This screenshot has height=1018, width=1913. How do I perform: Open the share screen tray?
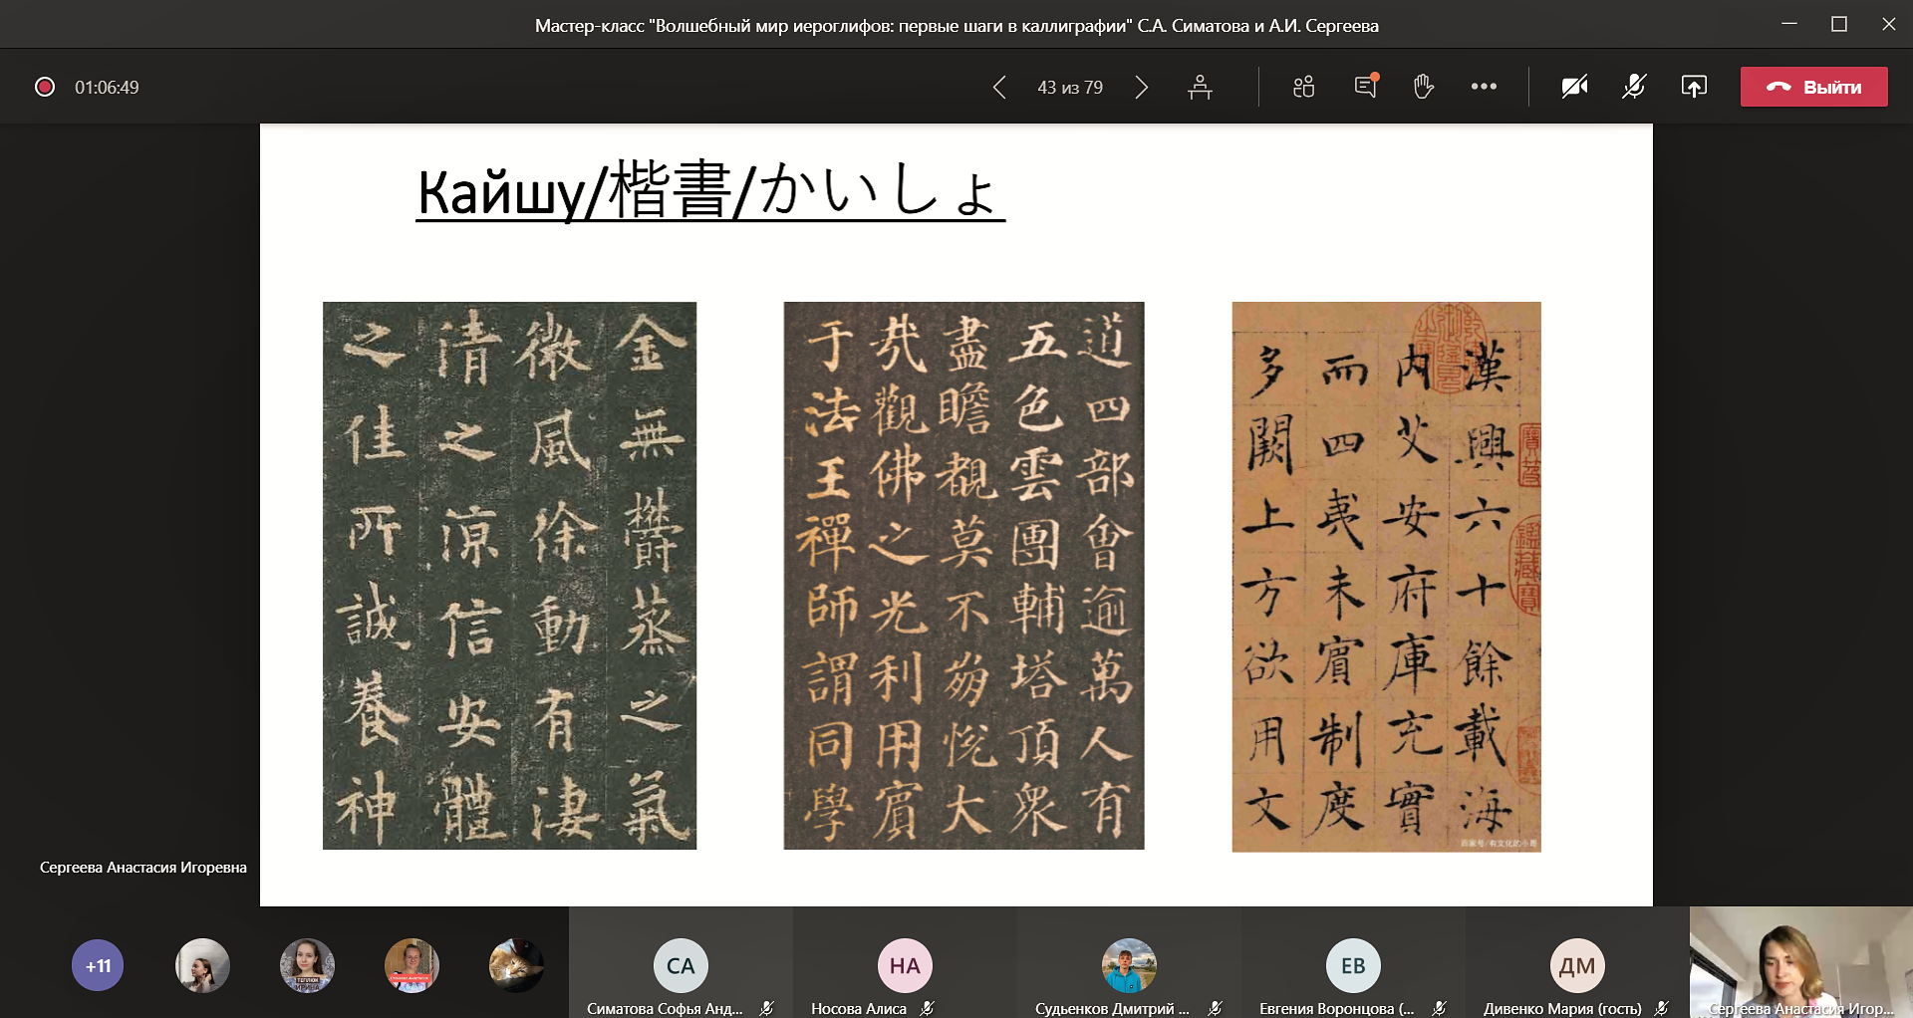1694,88
